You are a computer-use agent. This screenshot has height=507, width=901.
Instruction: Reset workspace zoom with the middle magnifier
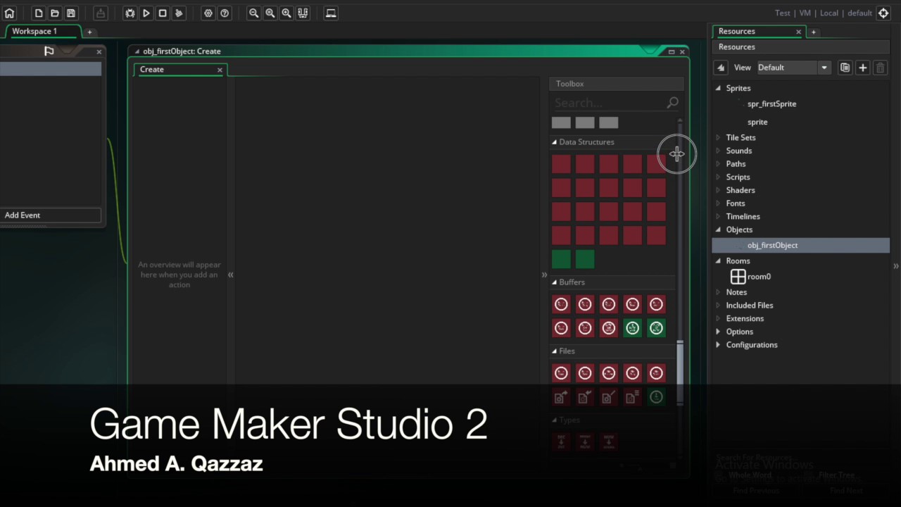pos(270,13)
